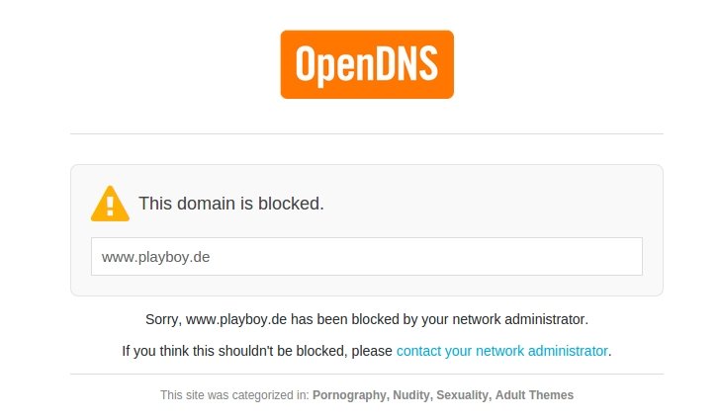Click the Pornography category label
This screenshot has height=420, width=720.
(349, 395)
